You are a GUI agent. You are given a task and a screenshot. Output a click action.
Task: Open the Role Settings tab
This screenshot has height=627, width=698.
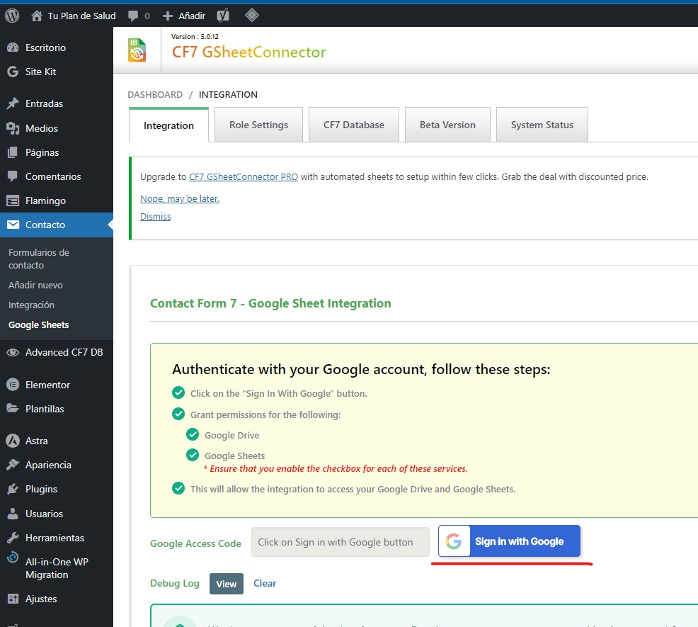pos(258,125)
